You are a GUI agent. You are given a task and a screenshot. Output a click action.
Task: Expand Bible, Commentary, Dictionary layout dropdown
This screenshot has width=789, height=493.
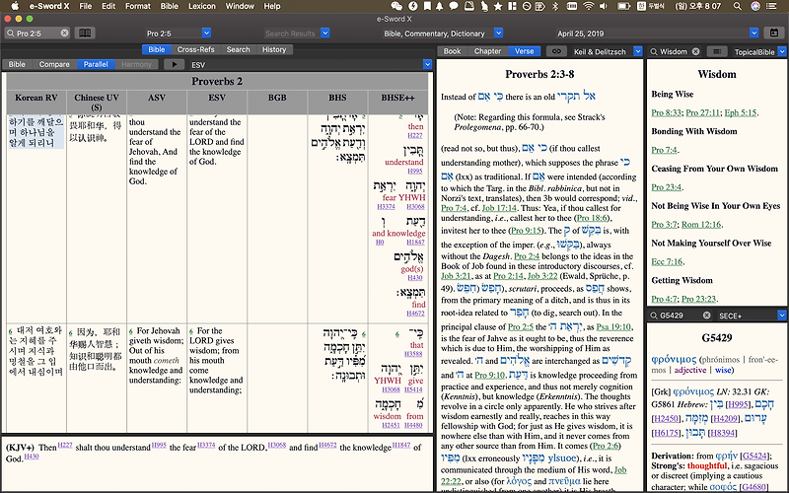tap(498, 33)
